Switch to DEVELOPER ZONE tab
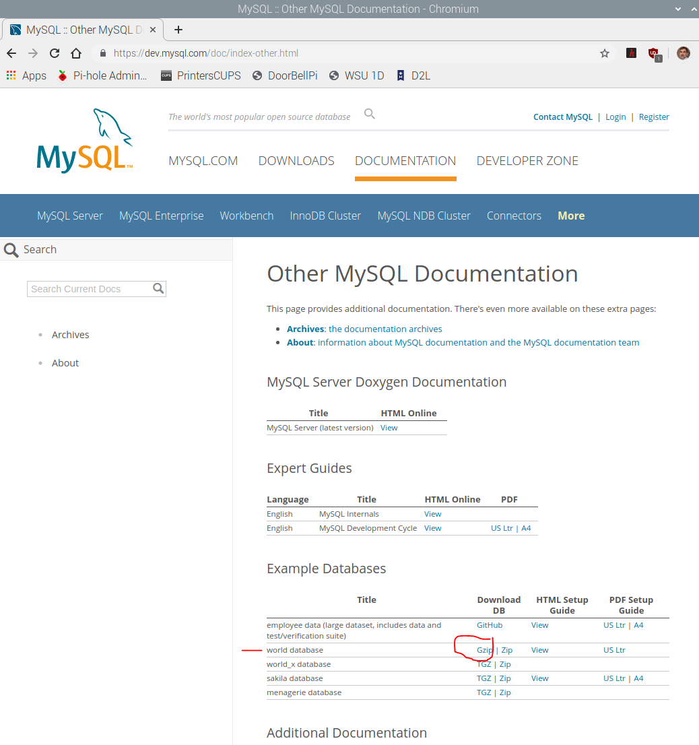699x745 pixels. [527, 160]
